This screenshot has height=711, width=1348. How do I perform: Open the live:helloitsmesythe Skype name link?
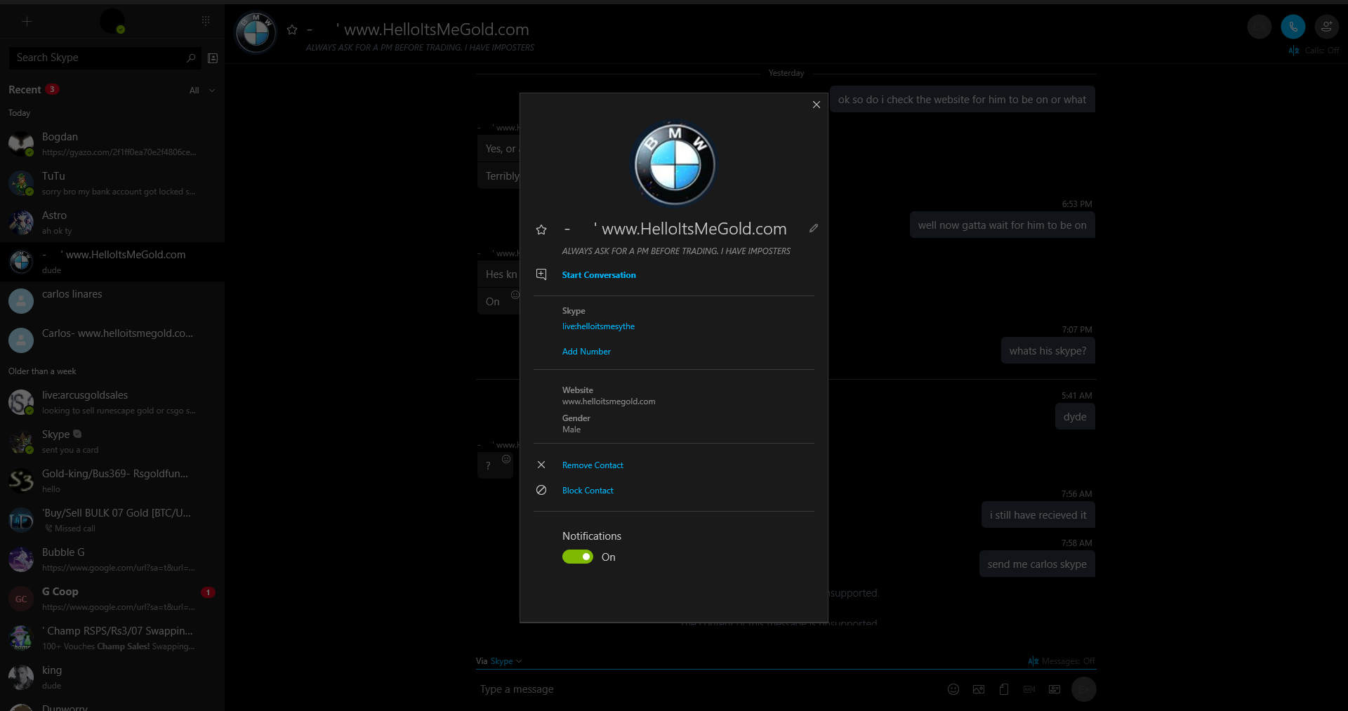pyautogui.click(x=598, y=326)
